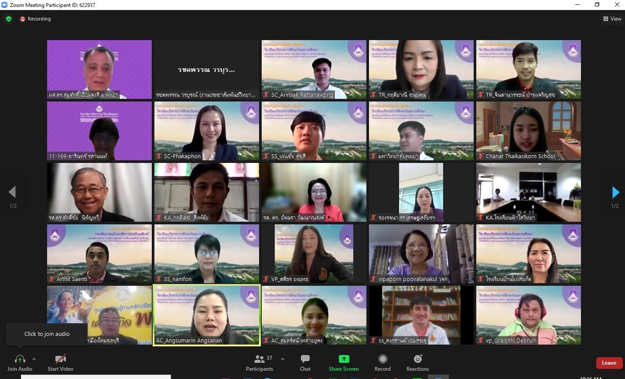625x379 pixels.
Task: Start video with the camera icon
Action: click(x=60, y=359)
